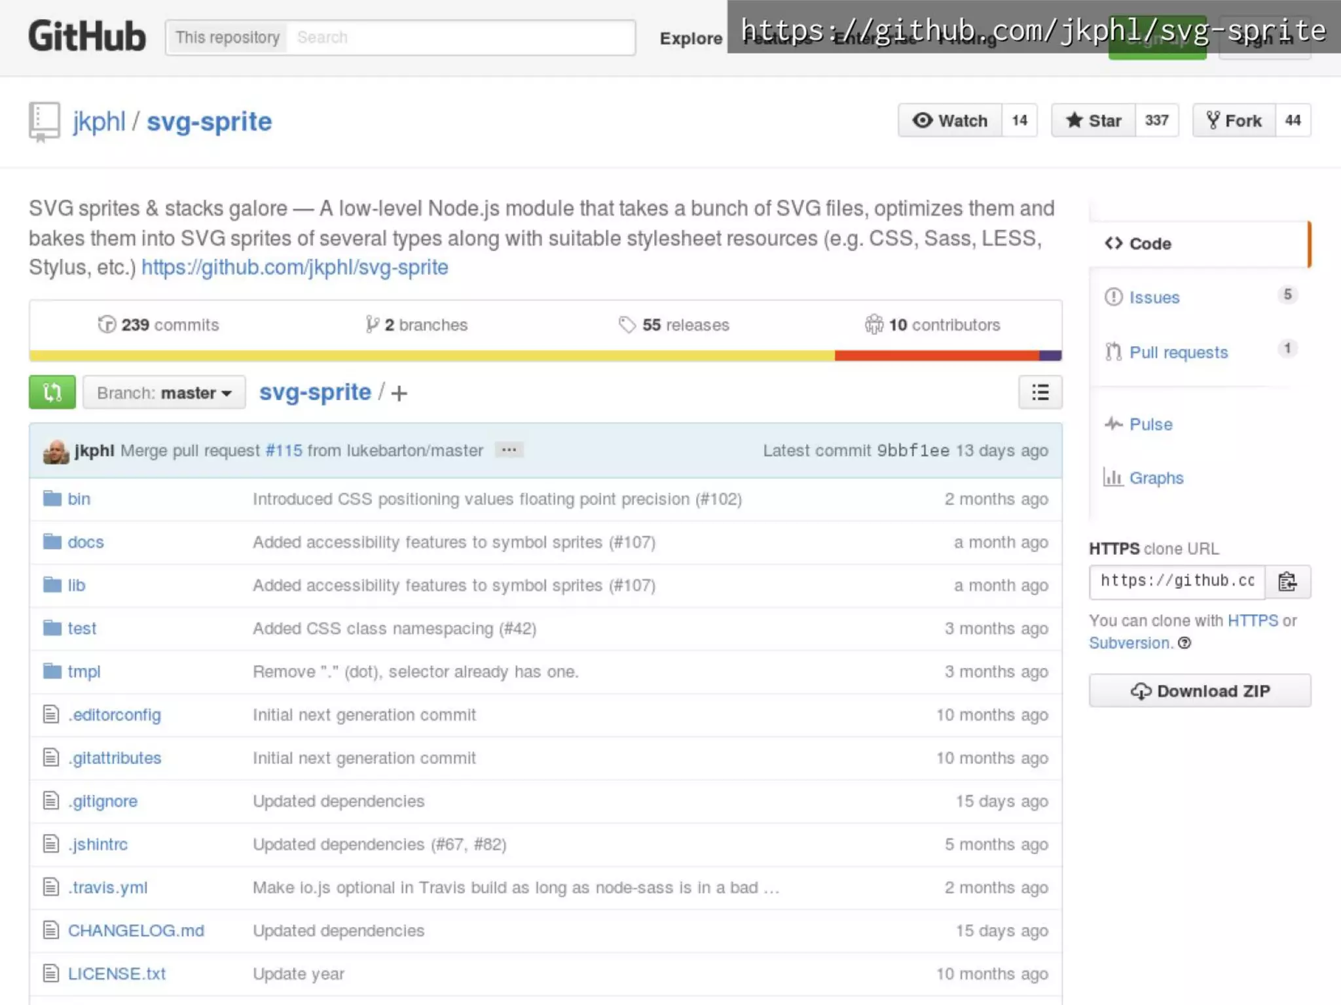
Task: Click the Download ZIP button
Action: (1200, 691)
